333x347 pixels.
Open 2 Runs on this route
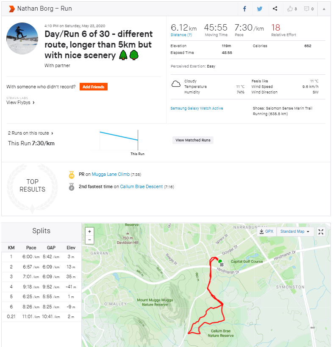pyautogui.click(x=31, y=133)
